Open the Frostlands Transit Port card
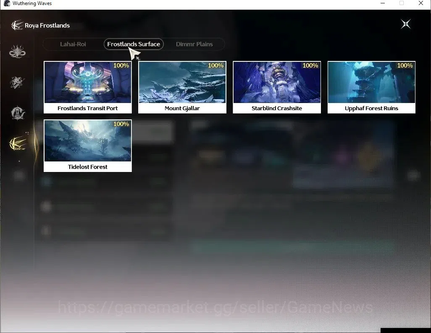431x333 pixels. point(88,87)
